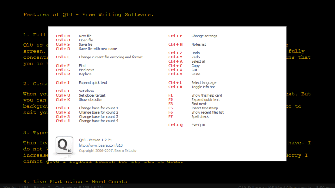This screenshot has width=335, height=188.
Task: Click the "Show statistics" text
Action: tap(91, 99)
